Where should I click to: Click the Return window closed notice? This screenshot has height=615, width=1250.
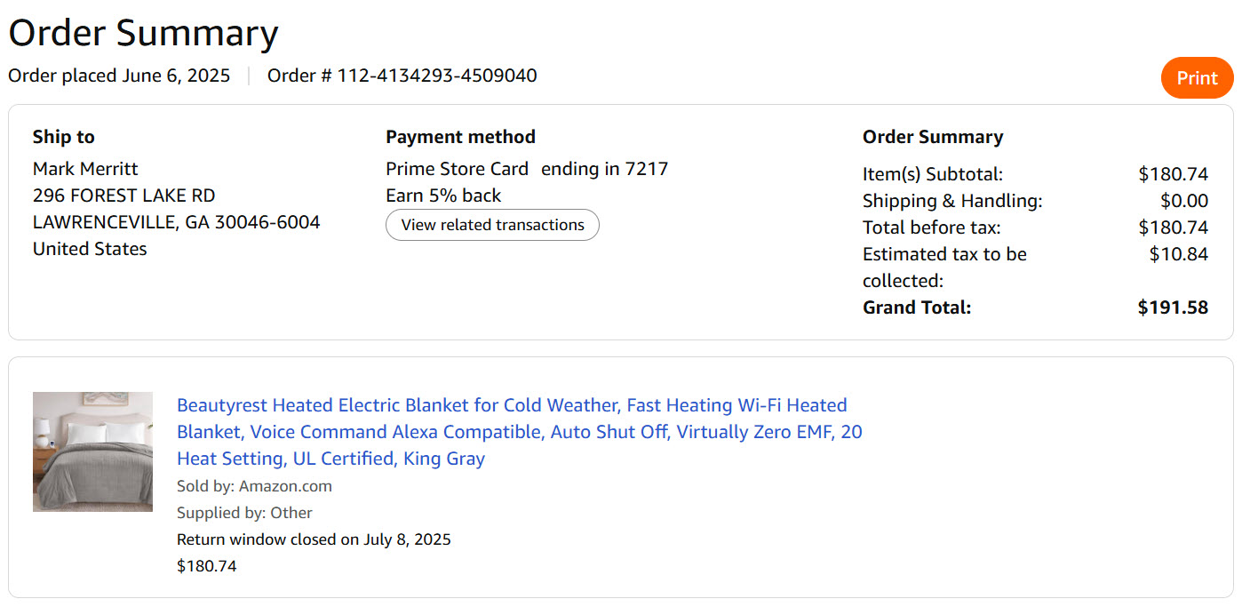point(314,539)
